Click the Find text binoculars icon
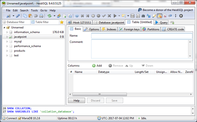Image resolution: width=197 pixels, height=122 pixels. pyautogui.click(x=143, y=16)
